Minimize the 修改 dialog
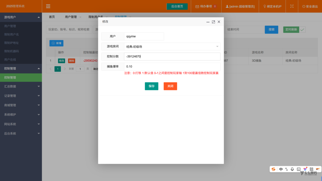 coord(208,22)
